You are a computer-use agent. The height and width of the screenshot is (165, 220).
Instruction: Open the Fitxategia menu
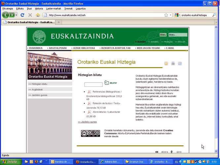8,9
